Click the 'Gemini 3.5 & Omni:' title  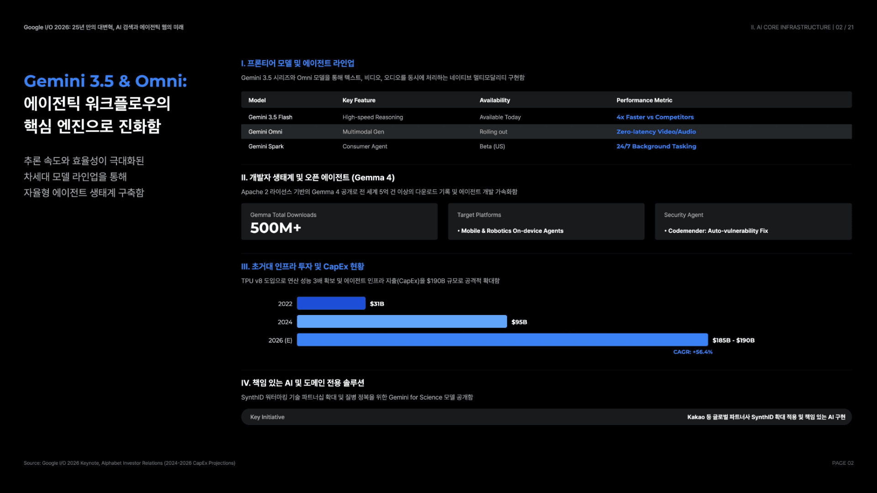[x=105, y=81]
